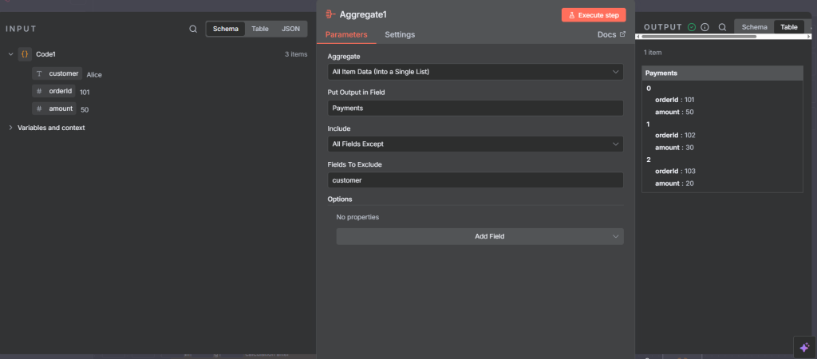
Task: Click the Execute step button
Action: (x=594, y=14)
